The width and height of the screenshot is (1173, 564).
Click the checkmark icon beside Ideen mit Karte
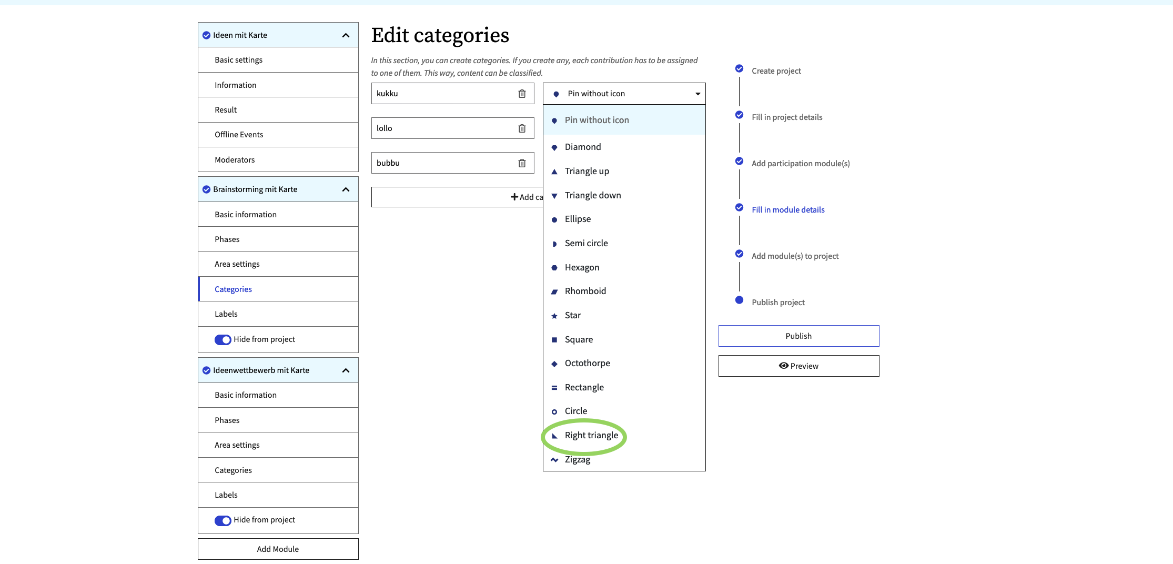[206, 35]
